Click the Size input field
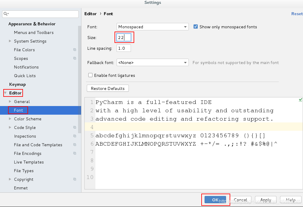 coord(124,38)
